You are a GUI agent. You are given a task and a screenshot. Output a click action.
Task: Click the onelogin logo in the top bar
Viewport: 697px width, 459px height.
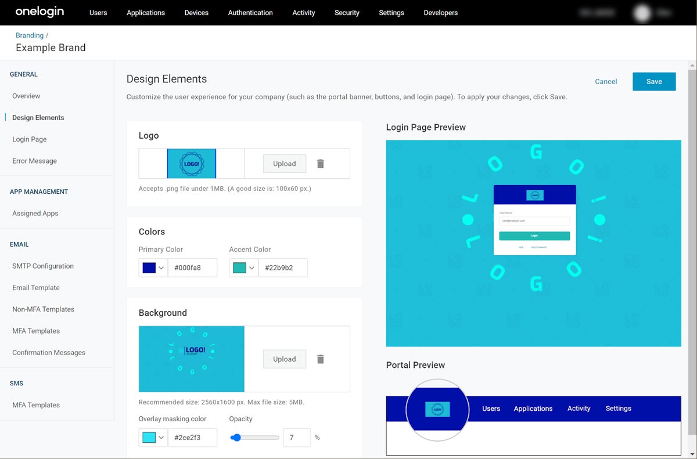click(38, 12)
